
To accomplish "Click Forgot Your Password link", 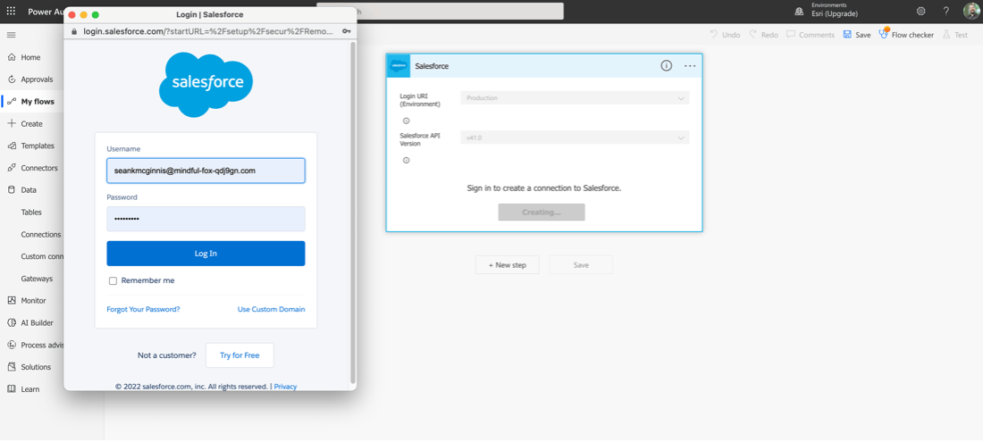I will (144, 309).
